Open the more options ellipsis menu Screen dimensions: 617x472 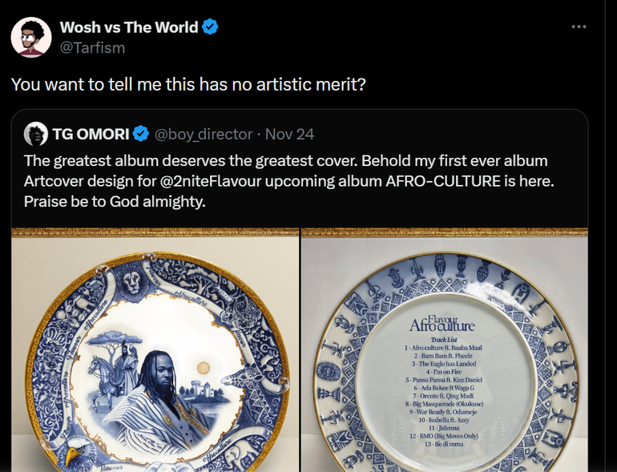click(x=579, y=27)
